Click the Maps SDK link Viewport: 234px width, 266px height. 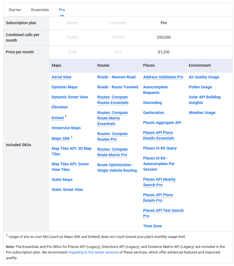coord(60,138)
